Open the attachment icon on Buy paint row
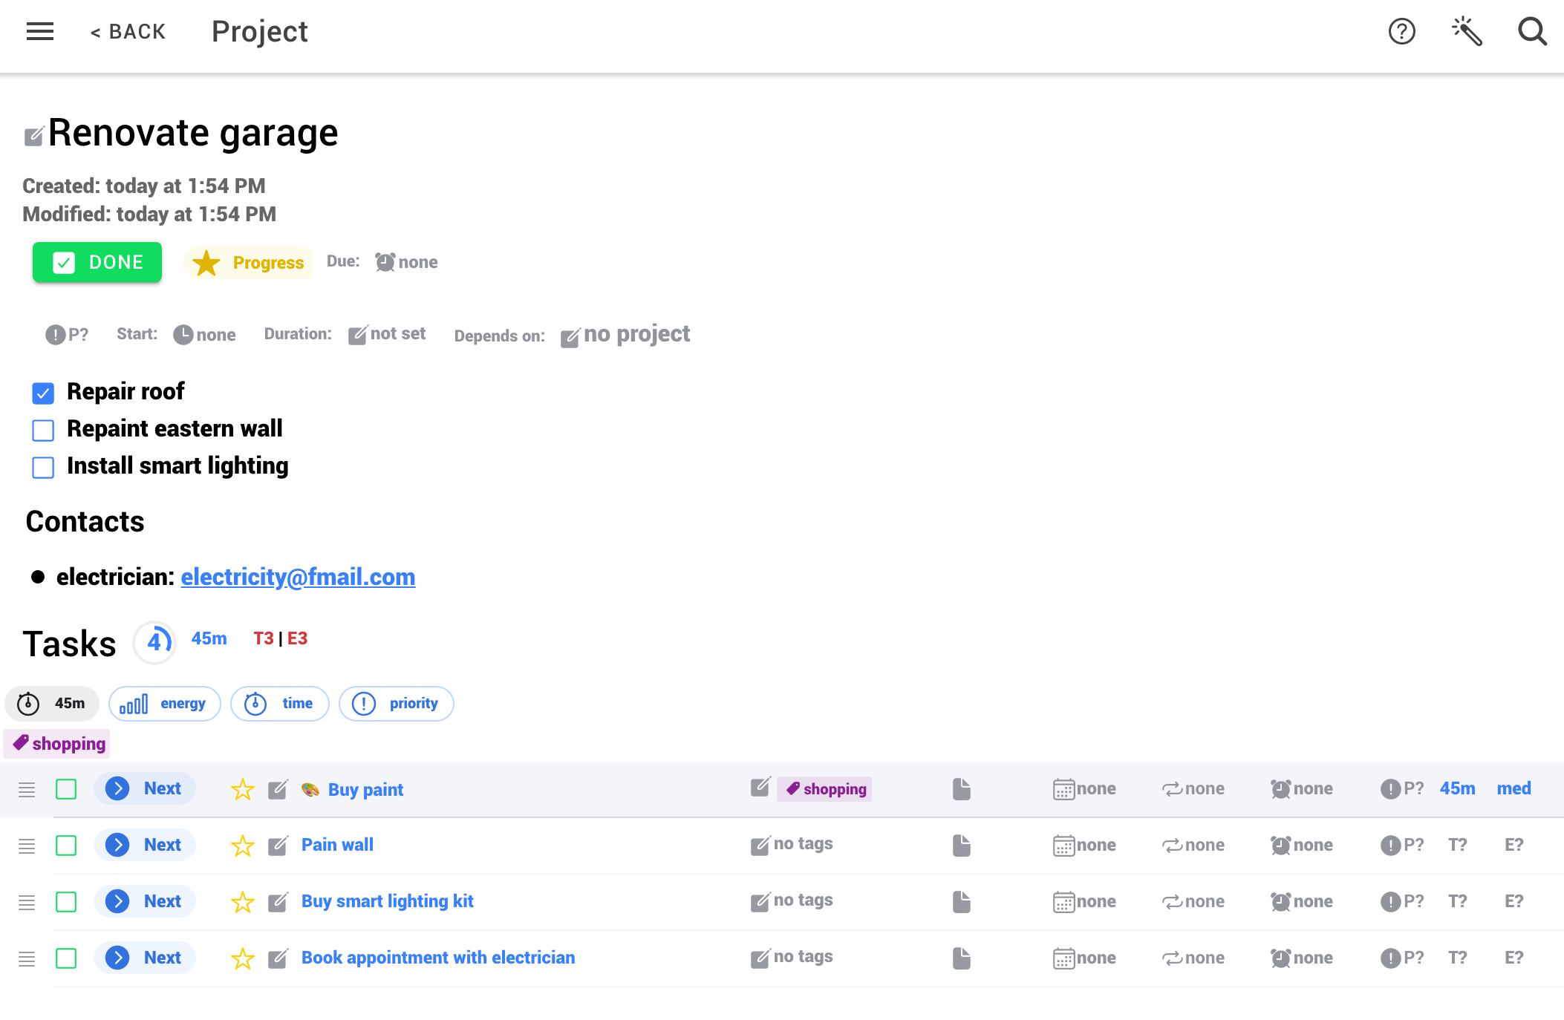This screenshot has height=1020, width=1564. (961, 789)
